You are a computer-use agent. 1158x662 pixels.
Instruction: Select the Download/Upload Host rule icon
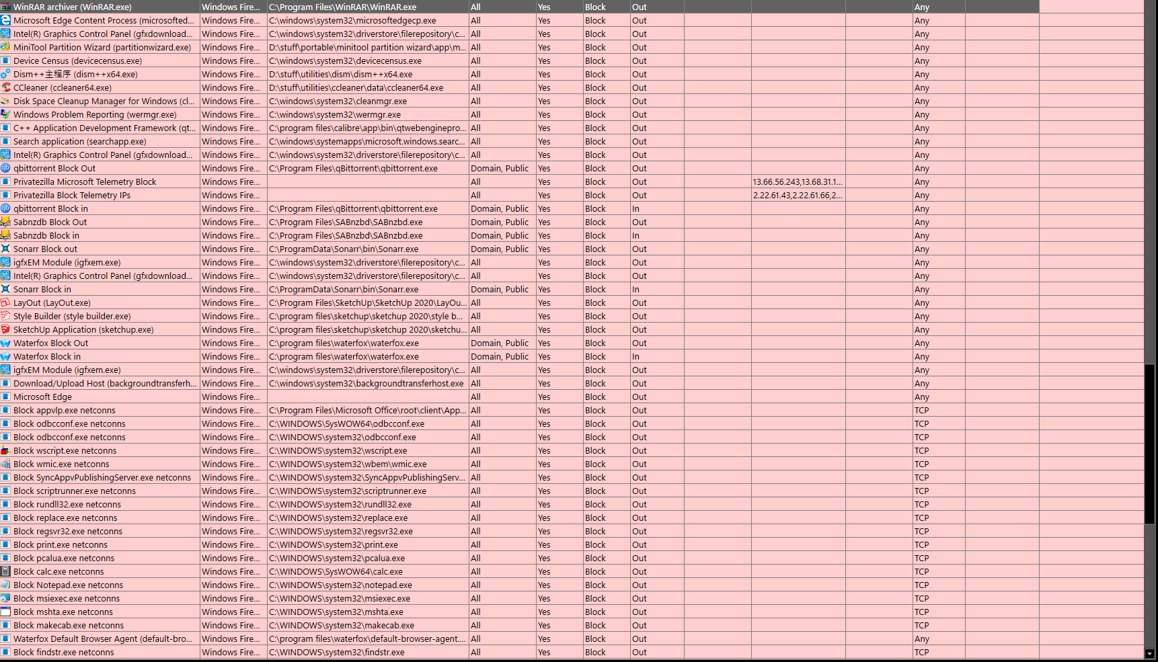5,383
